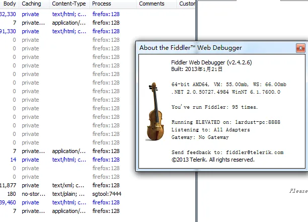Select session row with body 11,877

(x=98, y=185)
